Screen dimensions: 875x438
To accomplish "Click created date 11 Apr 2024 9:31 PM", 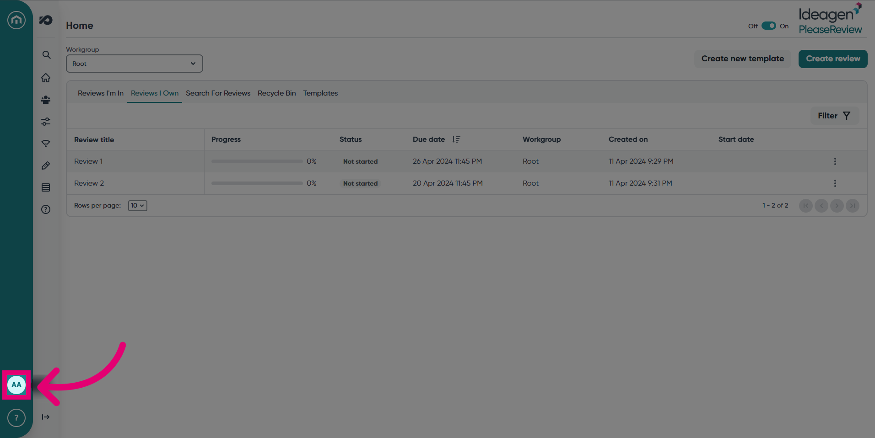I will 640,183.
